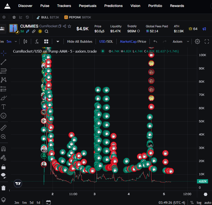
Task: Click the chart line icon in ticker bar
Action: [x=21, y=17]
